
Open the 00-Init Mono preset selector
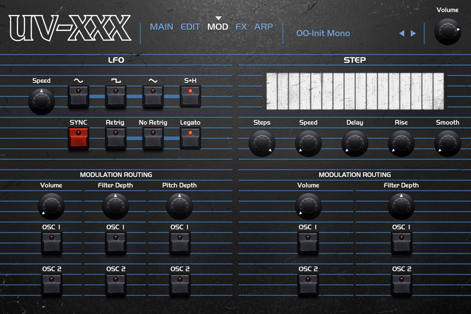coord(323,33)
